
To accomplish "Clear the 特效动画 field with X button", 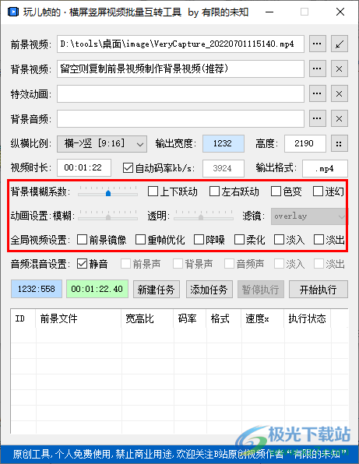I will (x=340, y=93).
